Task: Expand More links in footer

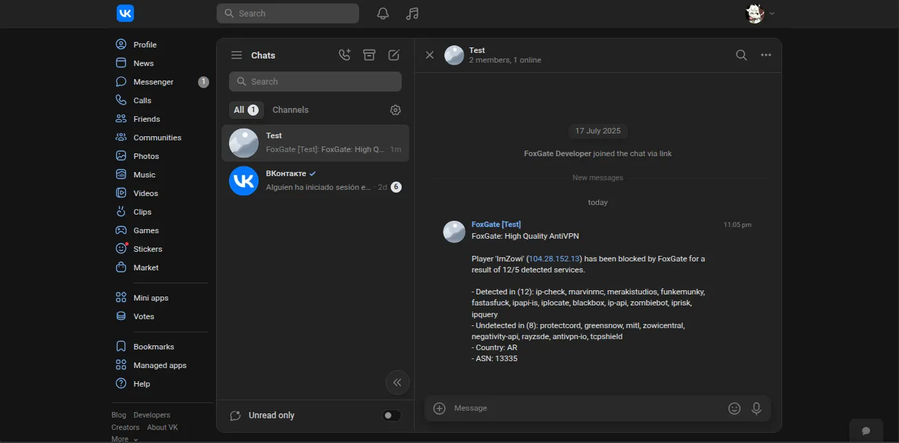Action: click(x=124, y=439)
